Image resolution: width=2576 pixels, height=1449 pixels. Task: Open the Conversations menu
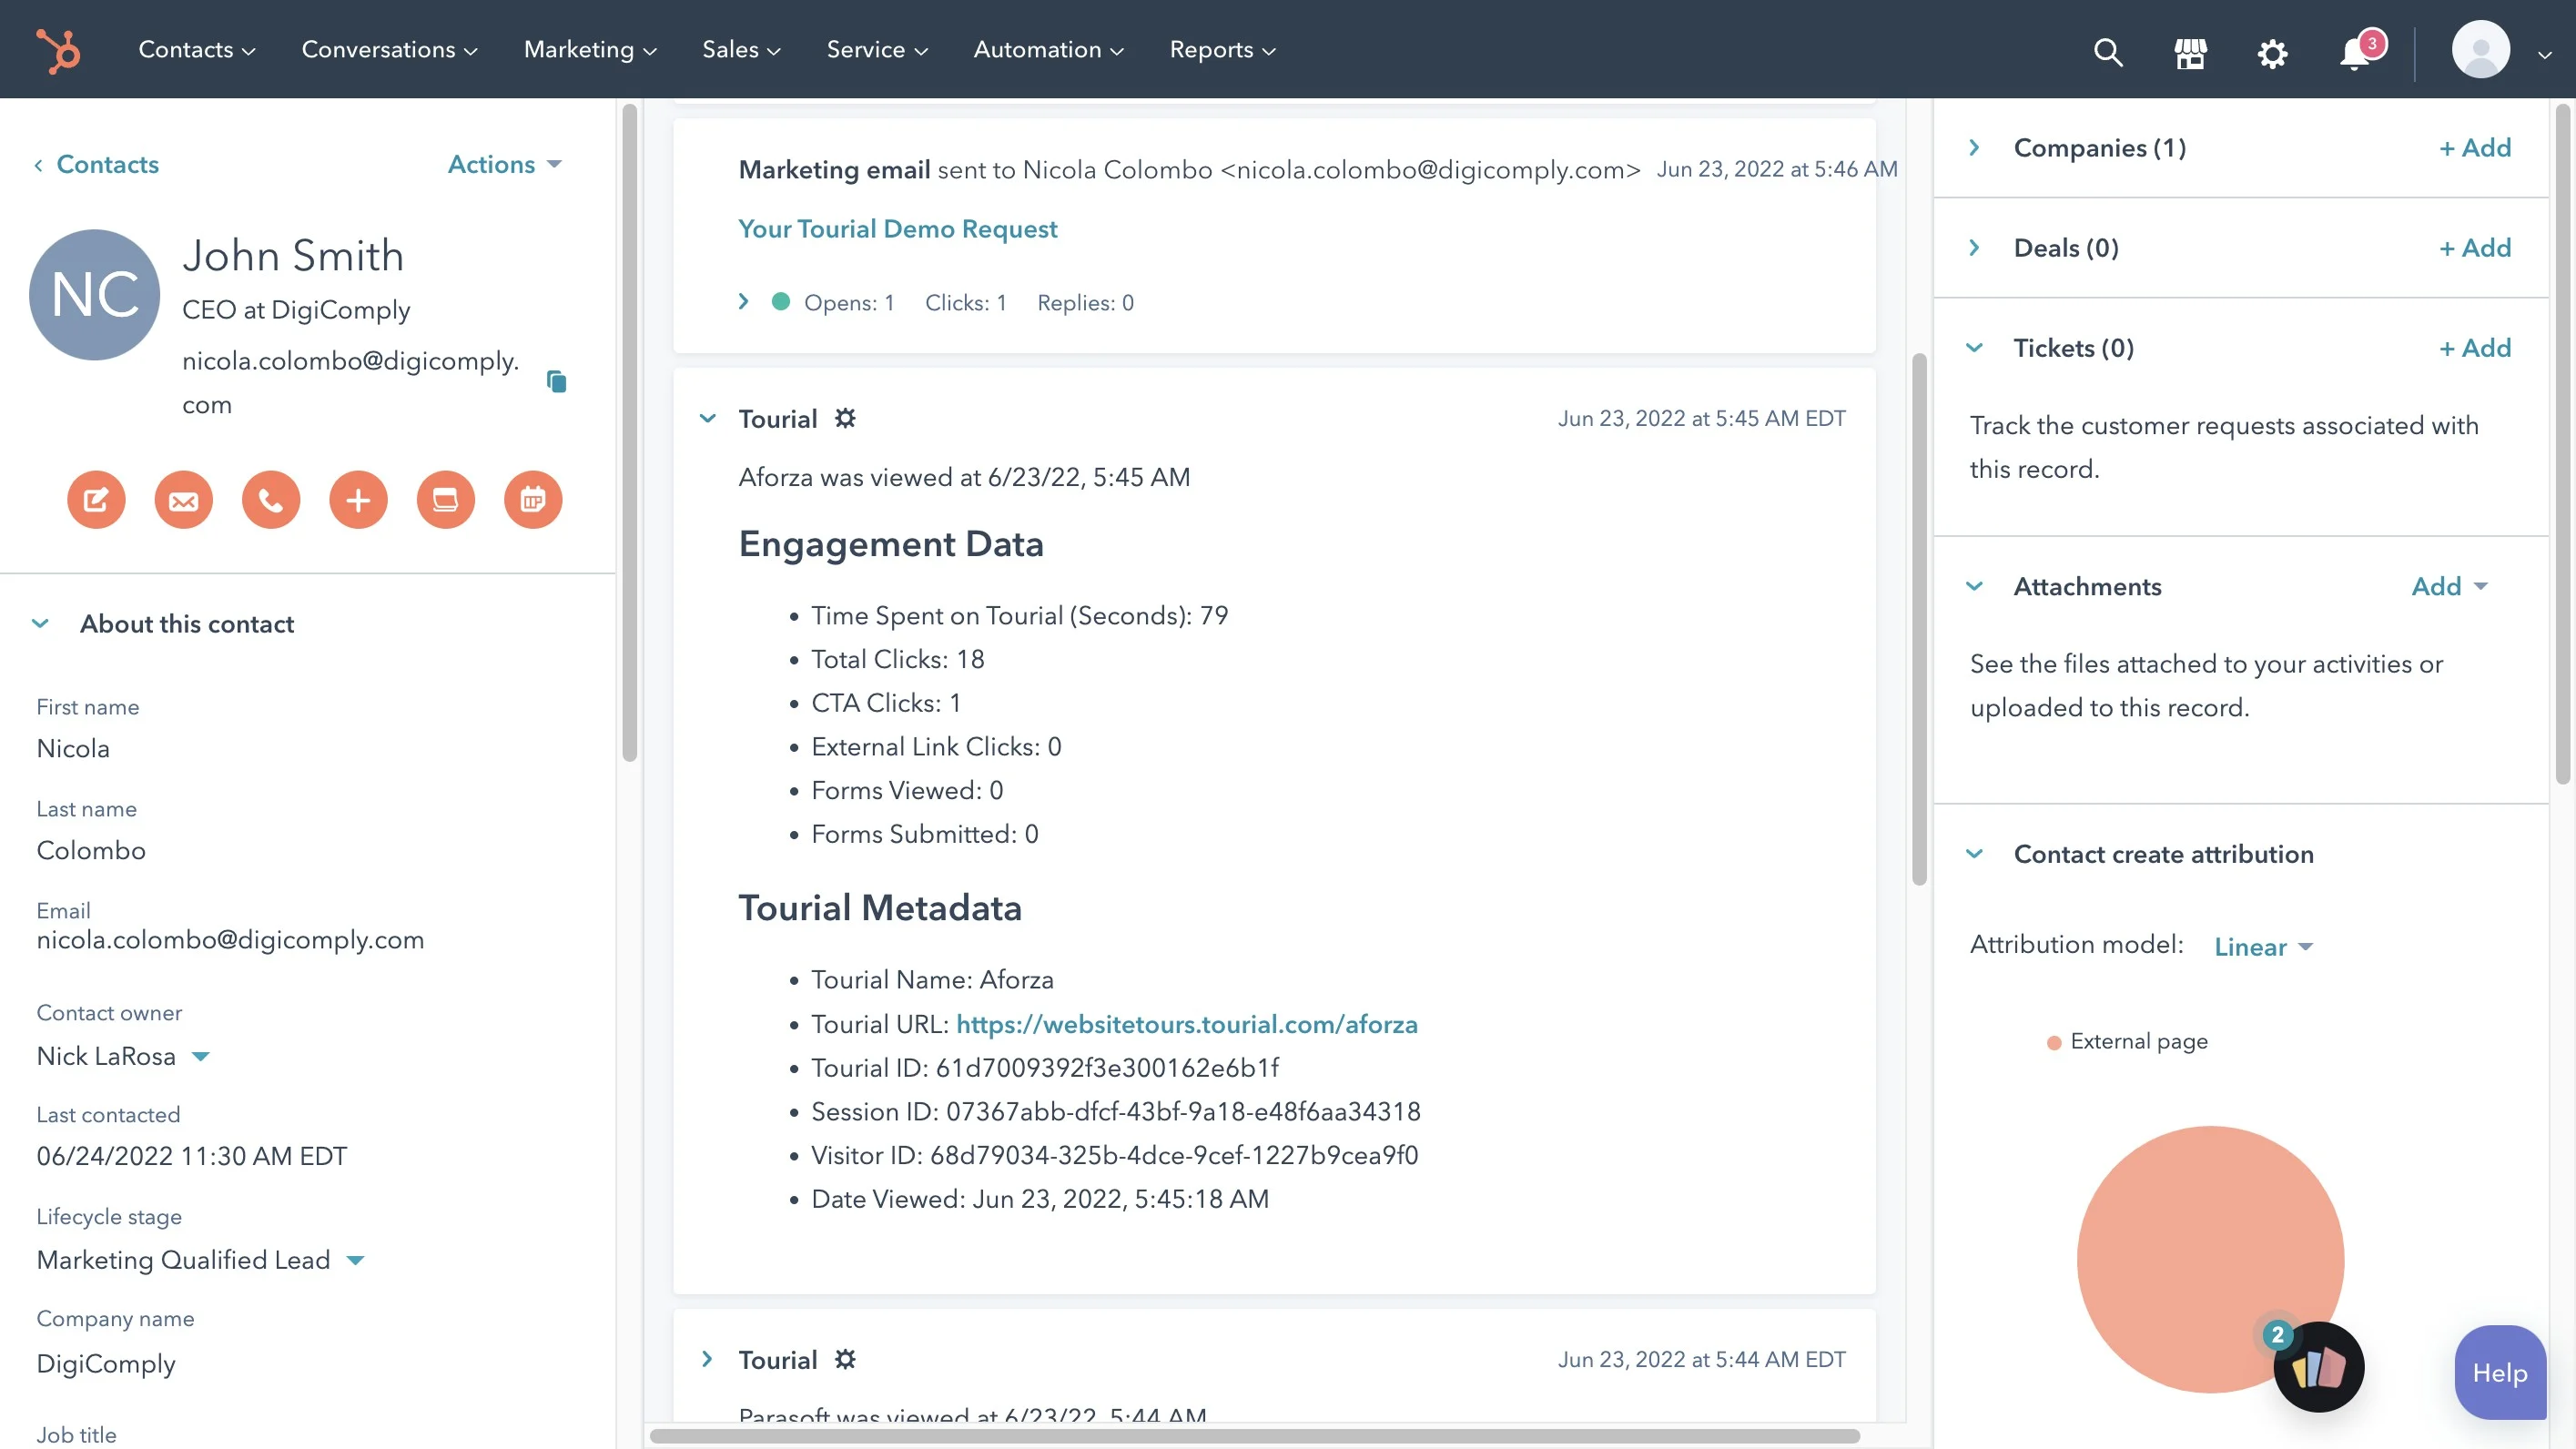click(389, 49)
